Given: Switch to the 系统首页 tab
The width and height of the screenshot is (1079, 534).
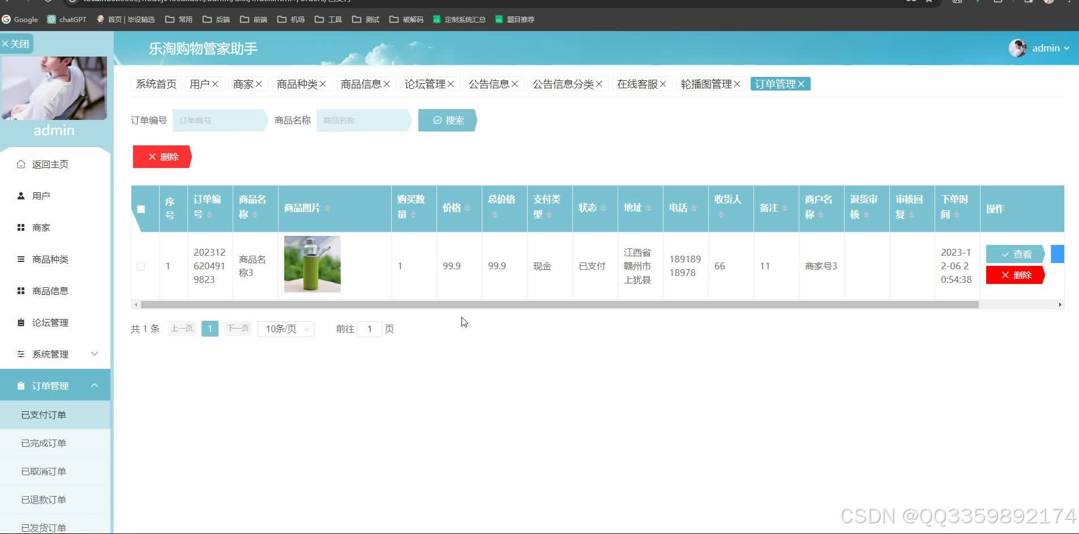Looking at the screenshot, I should click(x=156, y=84).
